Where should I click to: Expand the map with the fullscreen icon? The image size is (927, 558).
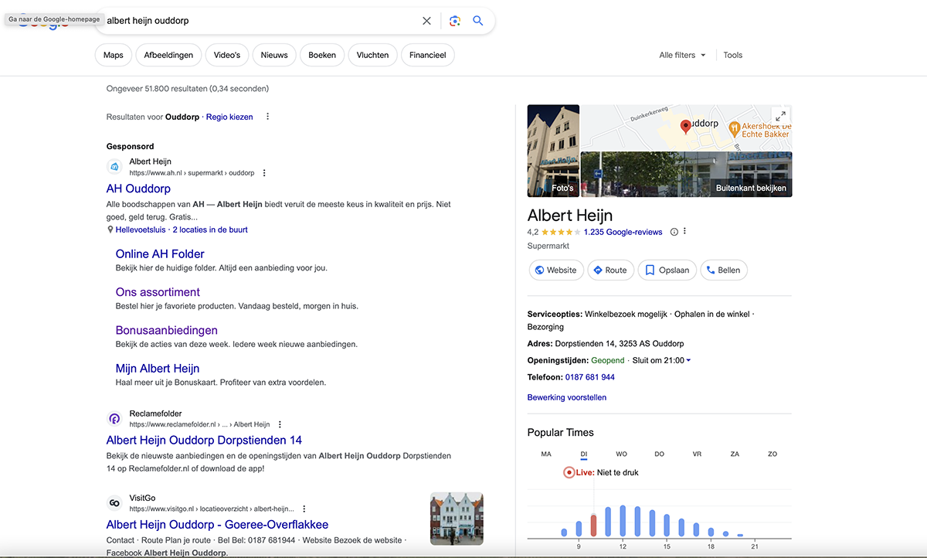(x=779, y=116)
